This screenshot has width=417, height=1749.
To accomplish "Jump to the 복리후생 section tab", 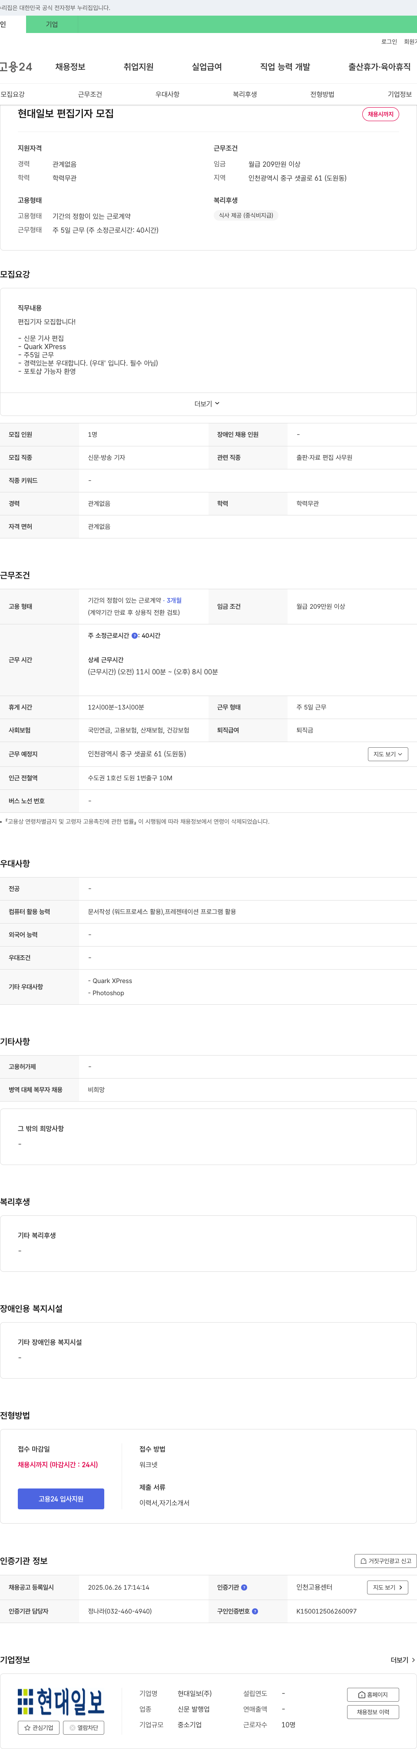I will (x=245, y=94).
